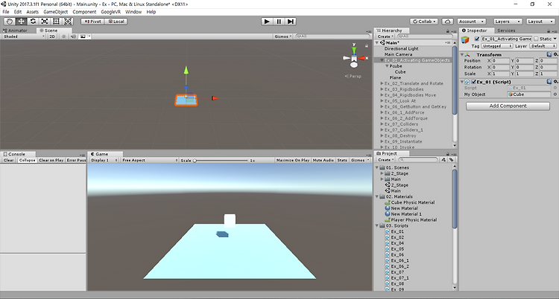This screenshot has height=299, width=559.
Task: Open the GameObject menu
Action: click(56, 12)
